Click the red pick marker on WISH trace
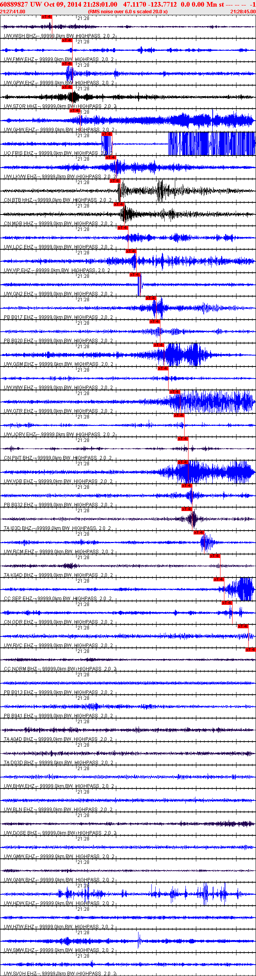256x976 pixels. pos(46,17)
